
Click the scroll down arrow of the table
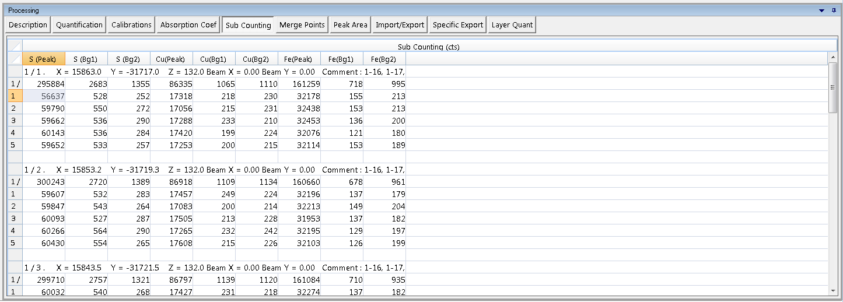(832, 290)
